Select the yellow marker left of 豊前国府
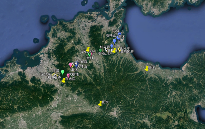 (x=119, y=50)
